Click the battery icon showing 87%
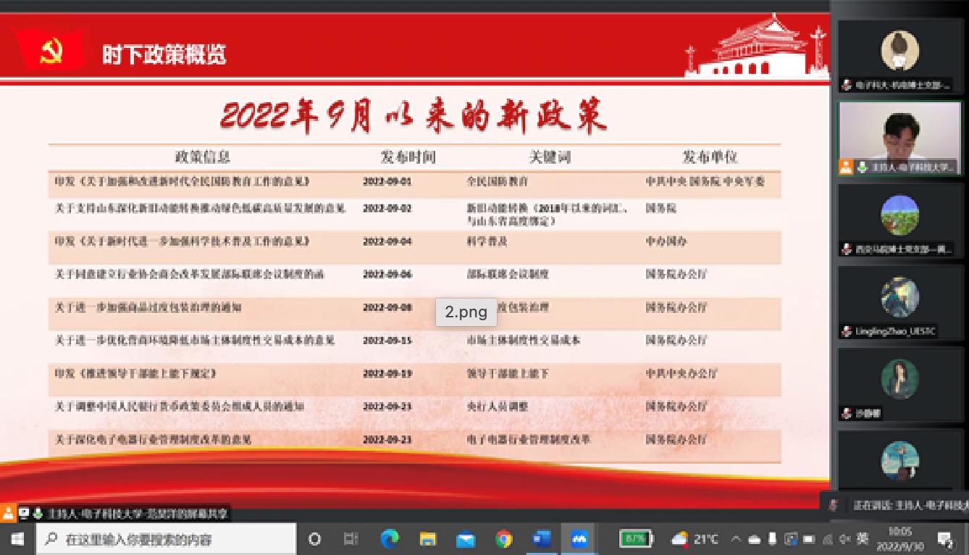Screen dimensions: 969x555 pyautogui.click(x=634, y=538)
